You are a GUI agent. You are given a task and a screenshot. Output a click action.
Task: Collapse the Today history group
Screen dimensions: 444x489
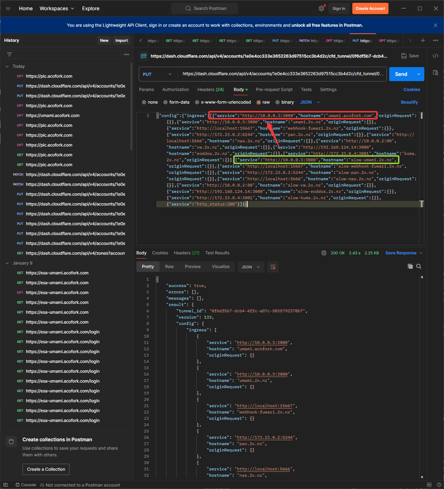7,66
